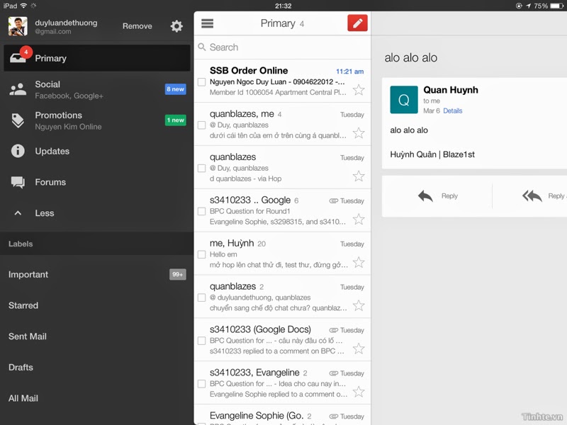Open the Sent Mail label
567x425 pixels.
pos(97,336)
